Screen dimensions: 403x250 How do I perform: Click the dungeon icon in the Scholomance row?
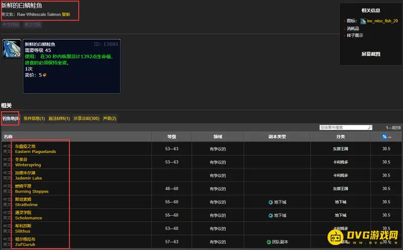271,216
